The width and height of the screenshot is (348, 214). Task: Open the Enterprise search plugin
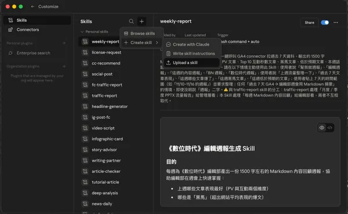pyautogui.click(x=37, y=53)
